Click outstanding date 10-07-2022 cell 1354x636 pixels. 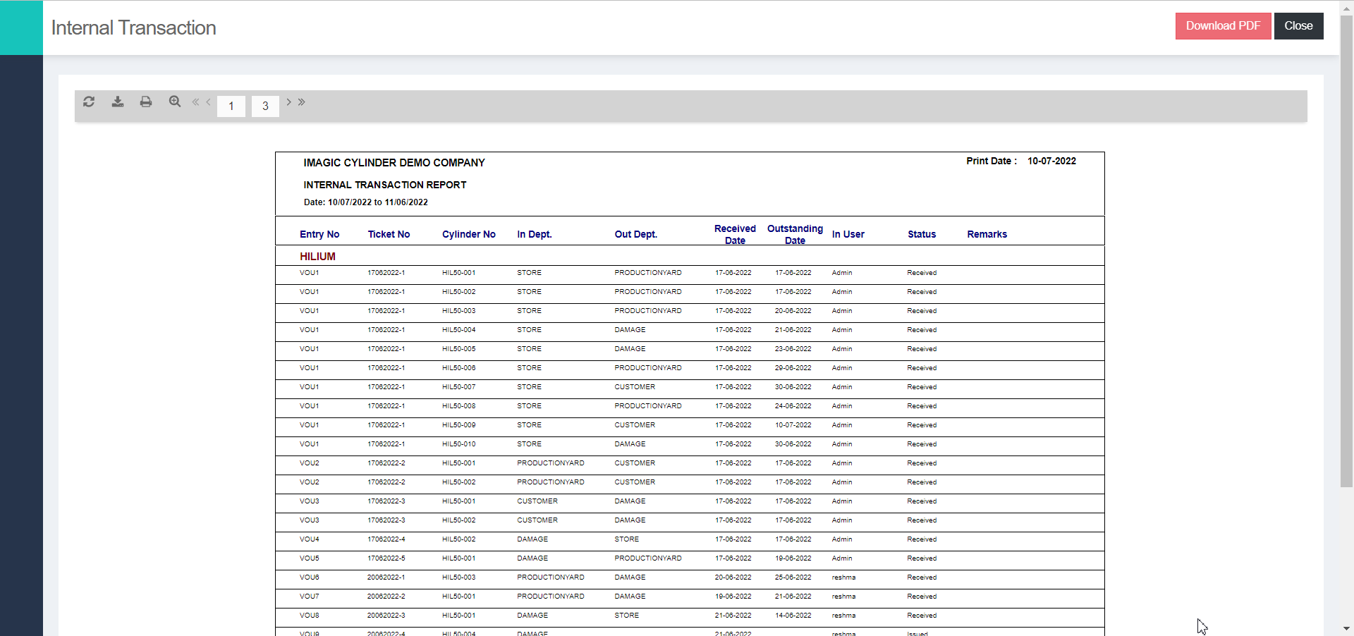793,425
